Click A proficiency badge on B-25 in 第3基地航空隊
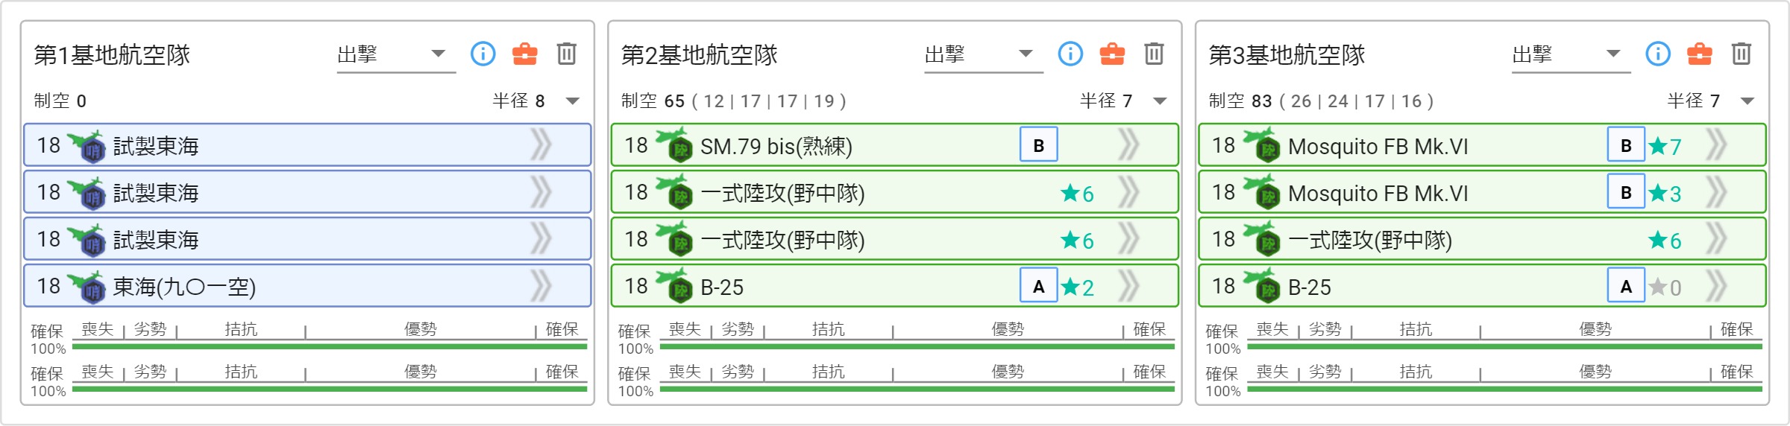The height and width of the screenshot is (426, 1790). [x=1626, y=286]
